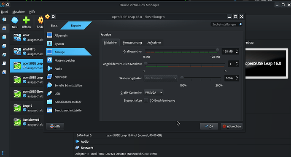The width and height of the screenshot is (291, 157).
Task: Click the Sucheinstellungen search field
Action: [226, 24]
